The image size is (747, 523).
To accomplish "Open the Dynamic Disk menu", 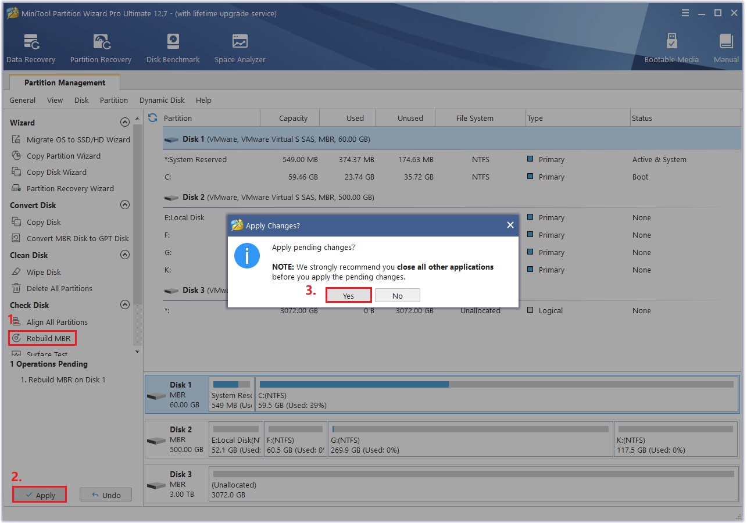I will pyautogui.click(x=162, y=100).
